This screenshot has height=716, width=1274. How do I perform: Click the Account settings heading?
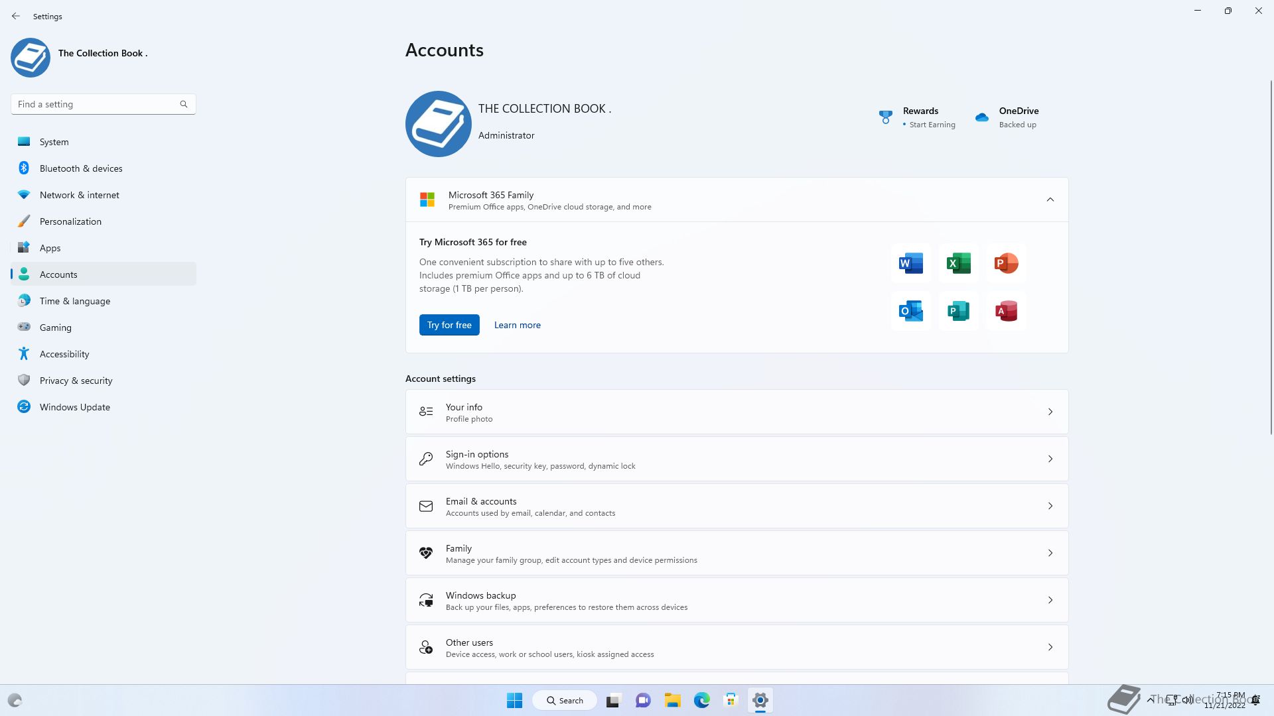point(441,379)
